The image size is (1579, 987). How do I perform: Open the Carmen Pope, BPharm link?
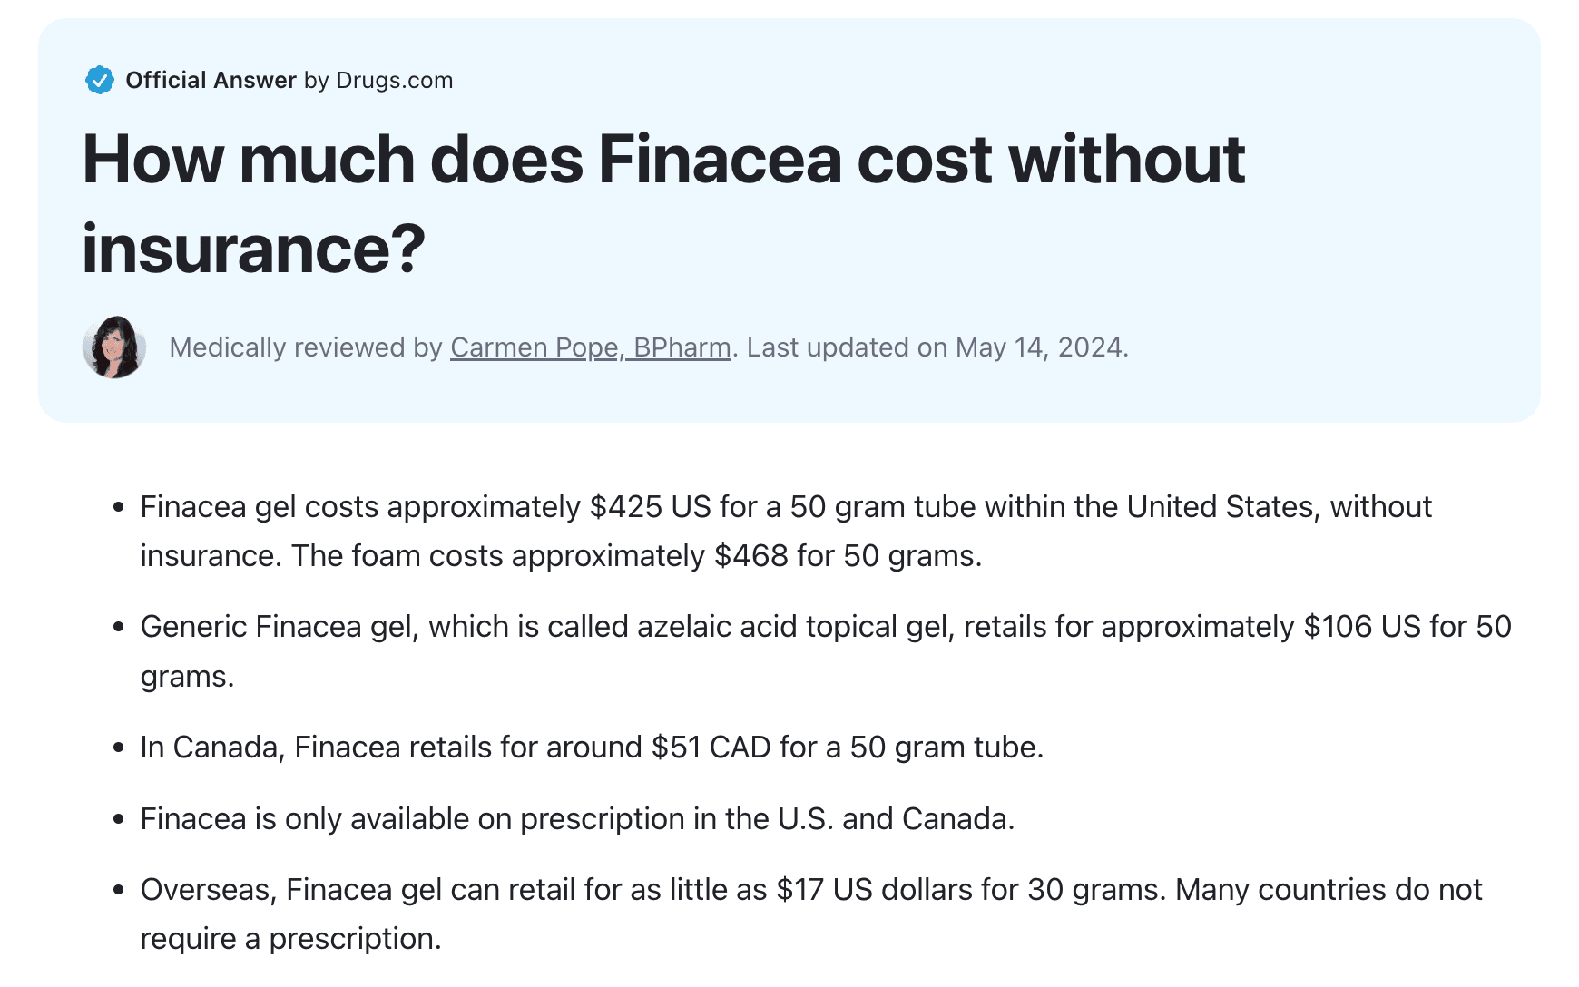pos(590,347)
